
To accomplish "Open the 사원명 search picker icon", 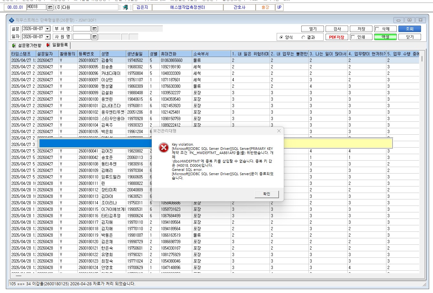I will (94, 37).
